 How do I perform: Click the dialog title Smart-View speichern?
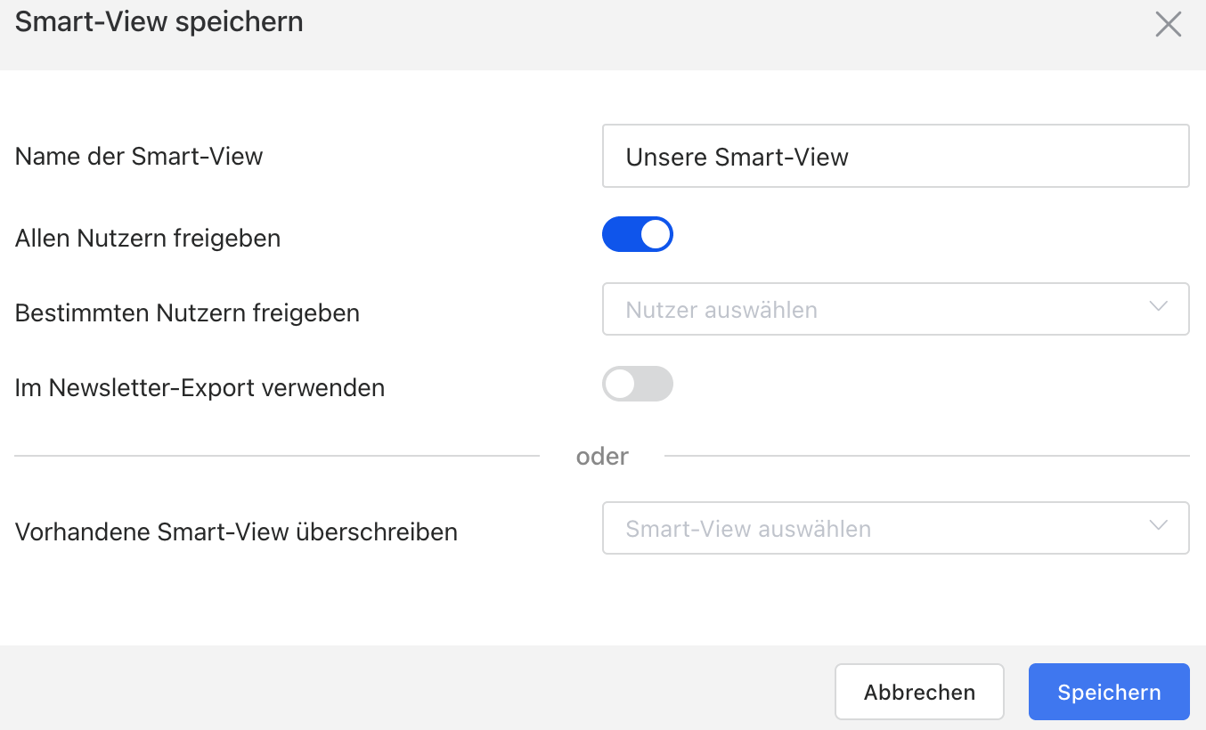(159, 21)
